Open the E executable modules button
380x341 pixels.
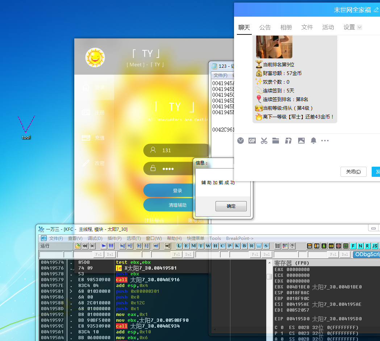[186, 246]
